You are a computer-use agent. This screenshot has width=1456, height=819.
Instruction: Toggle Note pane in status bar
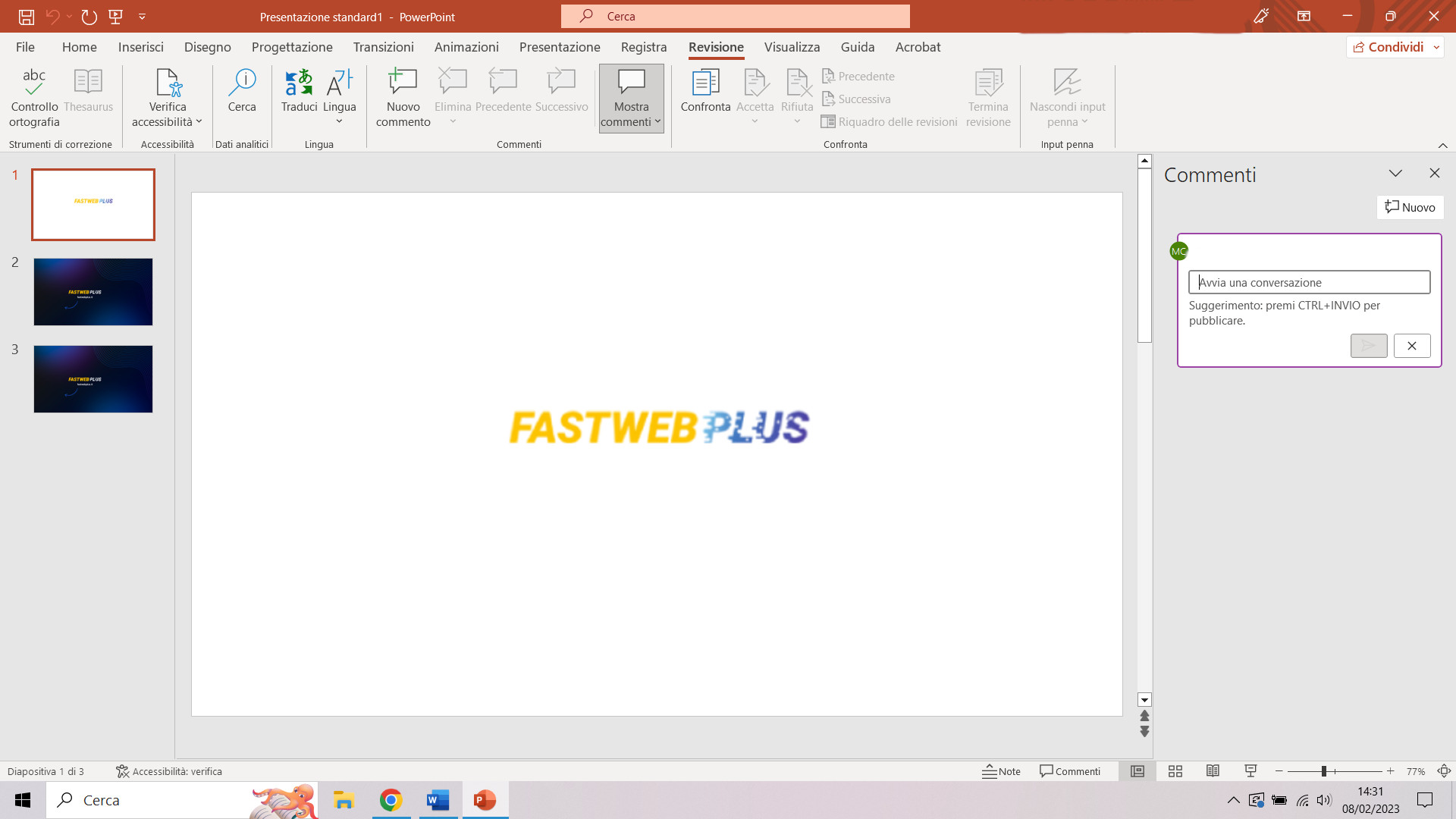point(1001,771)
